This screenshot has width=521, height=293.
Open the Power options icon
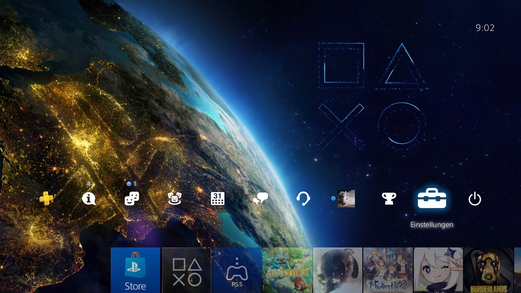(475, 199)
